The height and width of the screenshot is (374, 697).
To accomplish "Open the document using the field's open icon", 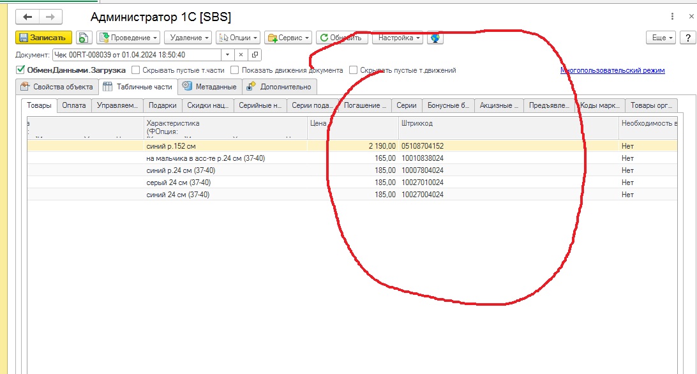I will click(x=255, y=55).
